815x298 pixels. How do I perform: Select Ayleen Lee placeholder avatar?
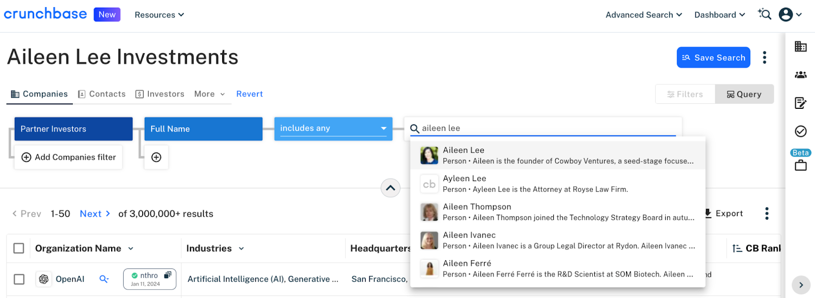[x=429, y=184]
